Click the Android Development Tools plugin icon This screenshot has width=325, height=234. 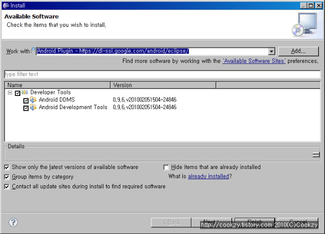(33, 108)
